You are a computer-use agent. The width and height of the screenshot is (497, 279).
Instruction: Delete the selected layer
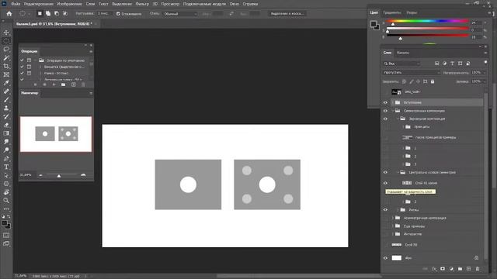(x=478, y=269)
